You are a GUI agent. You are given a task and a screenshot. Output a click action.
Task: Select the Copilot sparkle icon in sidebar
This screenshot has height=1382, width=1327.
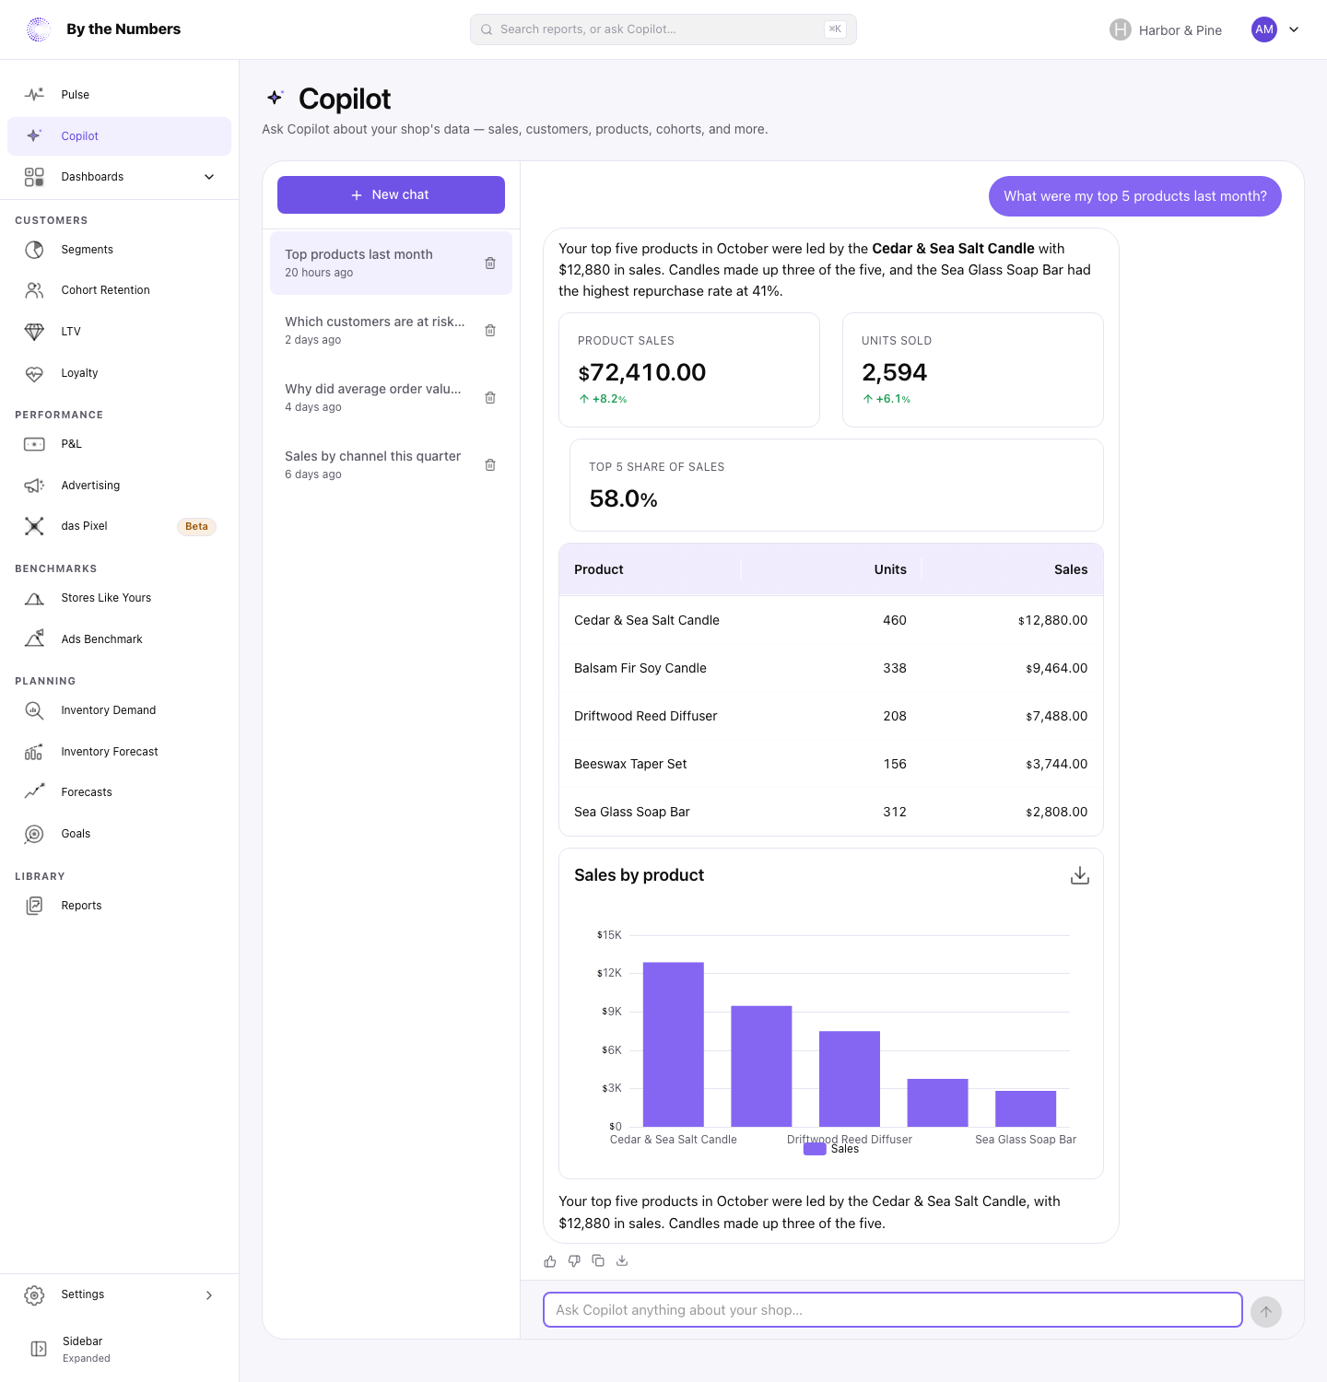(x=34, y=135)
